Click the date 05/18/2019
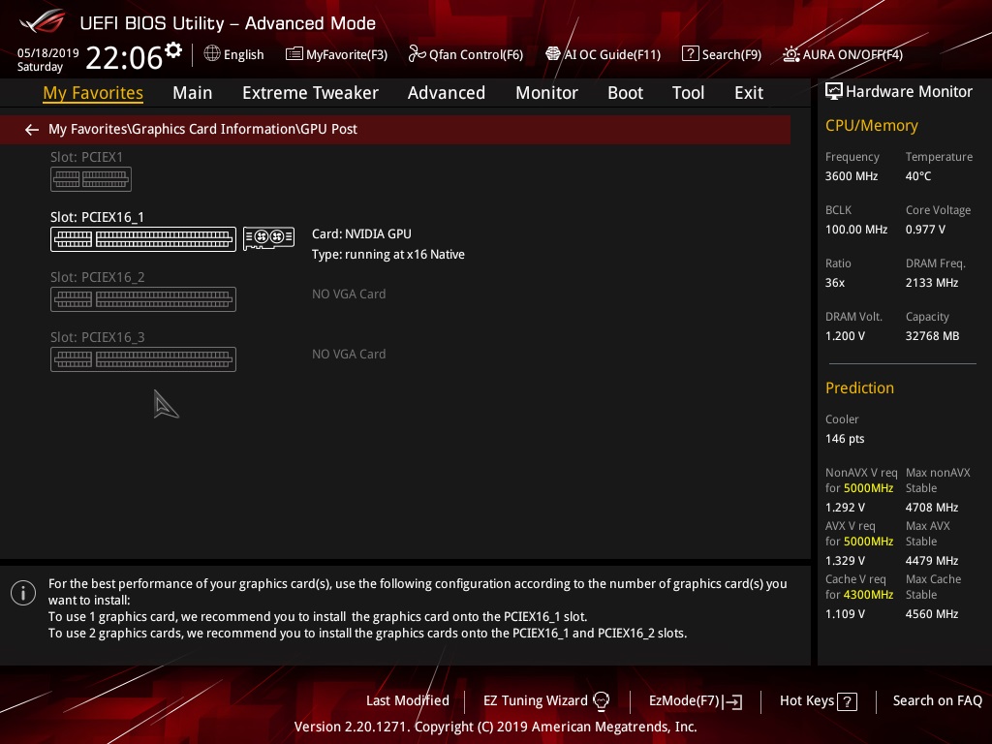 48,53
